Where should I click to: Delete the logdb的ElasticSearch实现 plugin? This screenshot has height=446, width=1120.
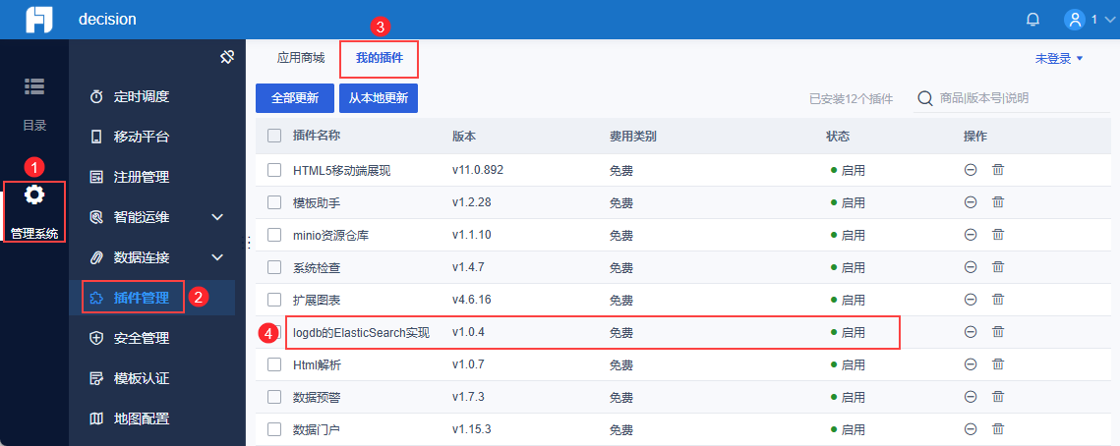[998, 332]
